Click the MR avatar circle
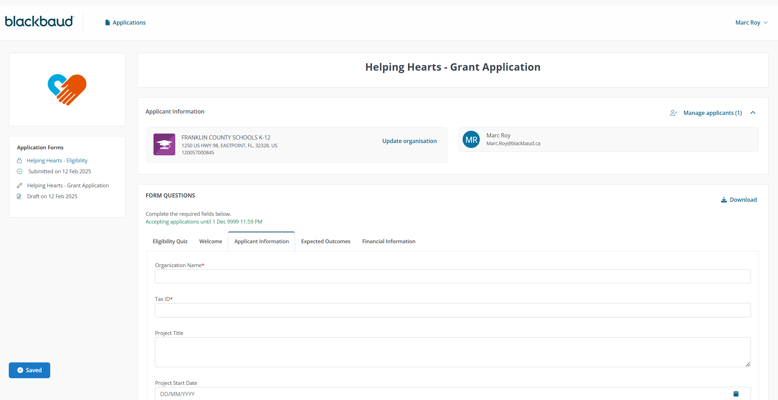The height and width of the screenshot is (400, 778). [x=471, y=140]
